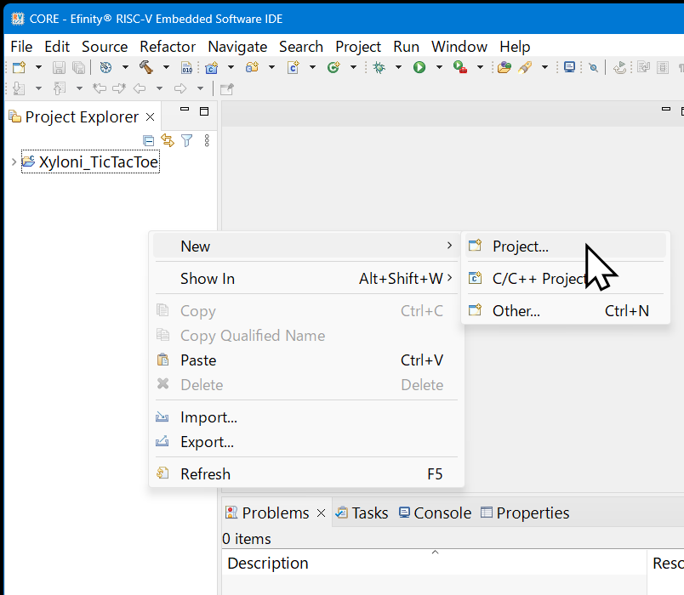Choose C/C++ Project in submenu

pyautogui.click(x=538, y=279)
